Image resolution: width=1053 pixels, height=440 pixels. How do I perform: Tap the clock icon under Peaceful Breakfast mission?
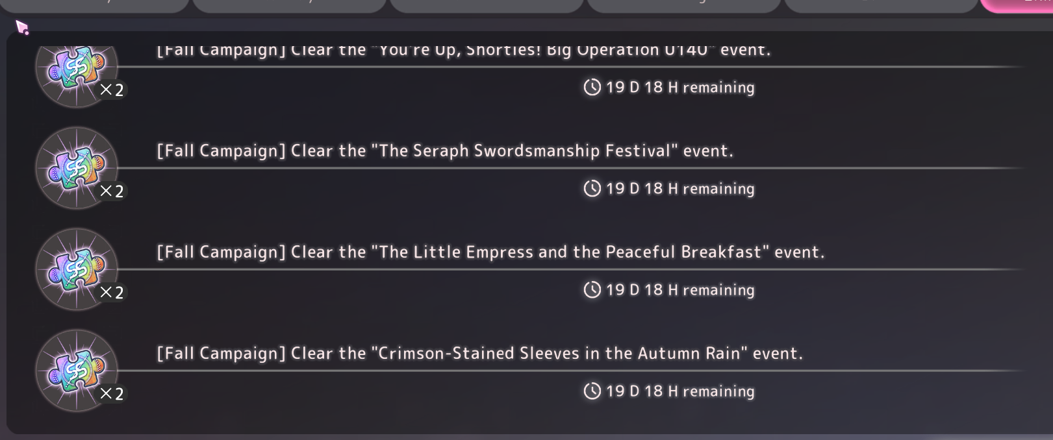pyautogui.click(x=592, y=289)
